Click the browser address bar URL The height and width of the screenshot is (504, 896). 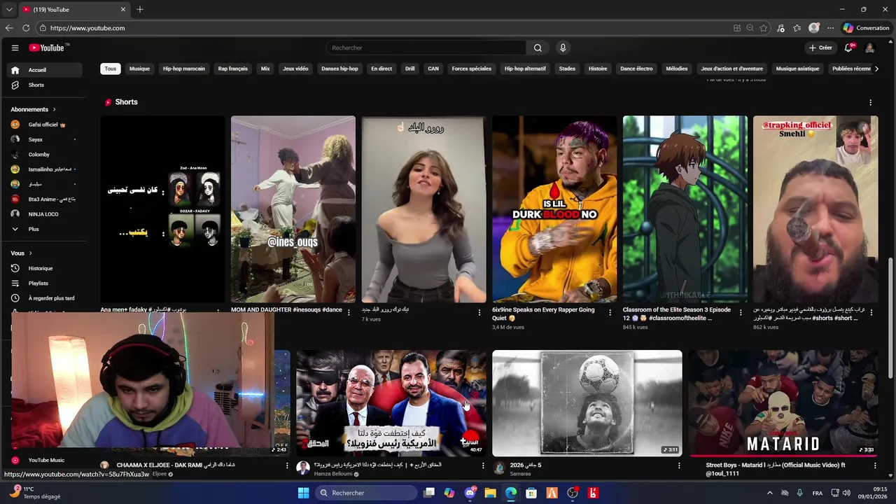pos(87,28)
